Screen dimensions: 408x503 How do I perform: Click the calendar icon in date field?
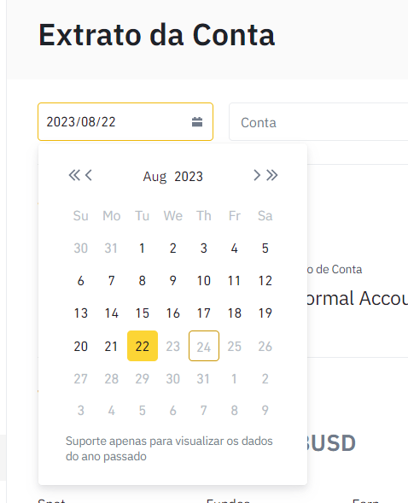197,122
